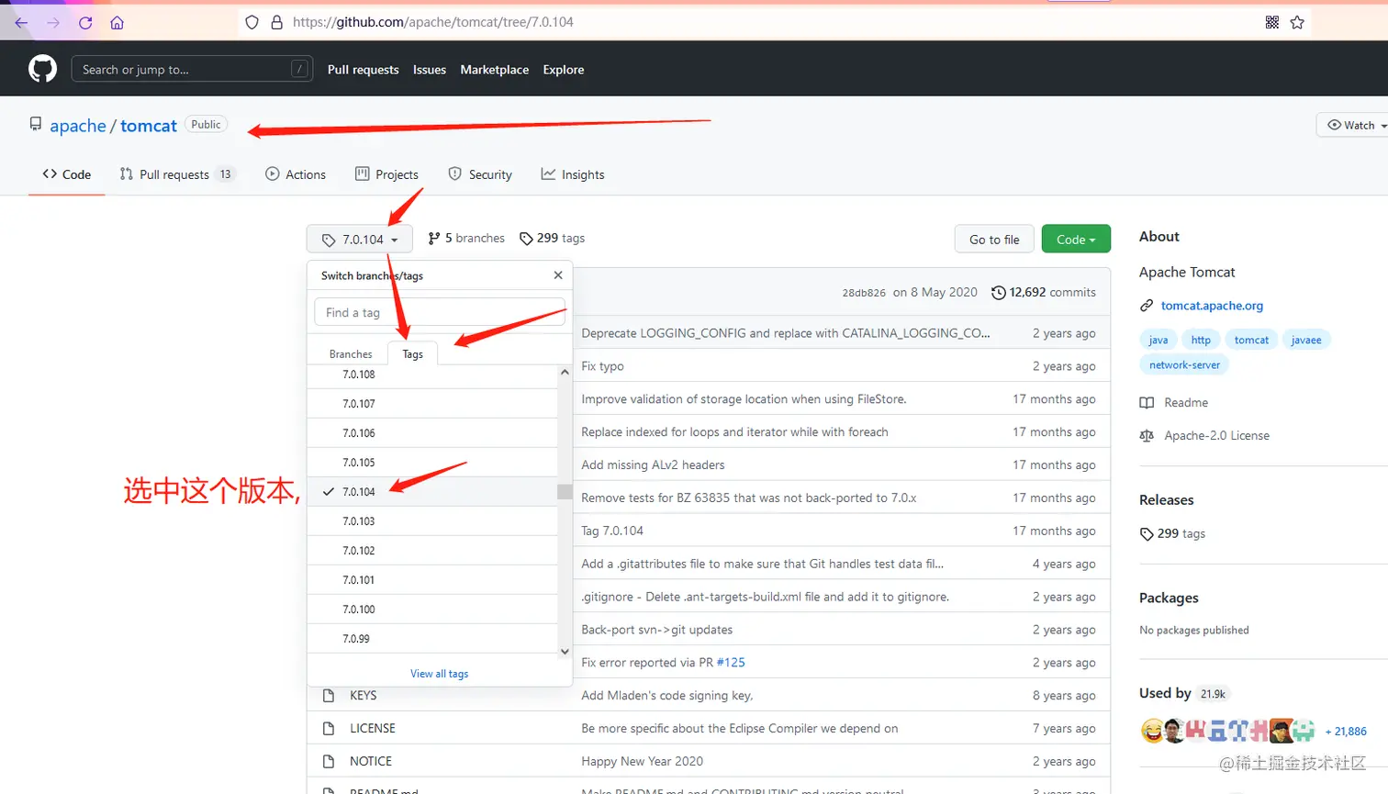Open the QR code icon in the address bar
This screenshot has width=1388, height=794.
[x=1272, y=22]
